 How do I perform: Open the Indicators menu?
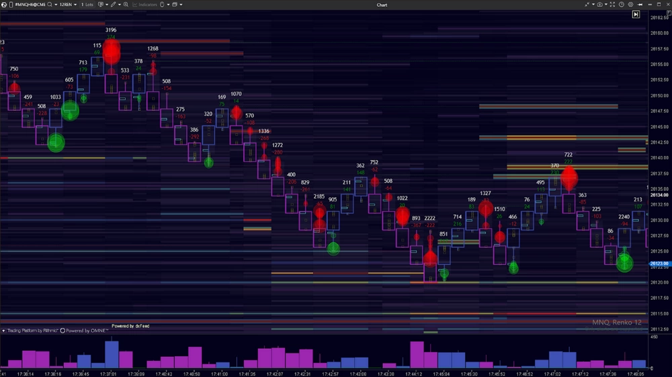(144, 4)
